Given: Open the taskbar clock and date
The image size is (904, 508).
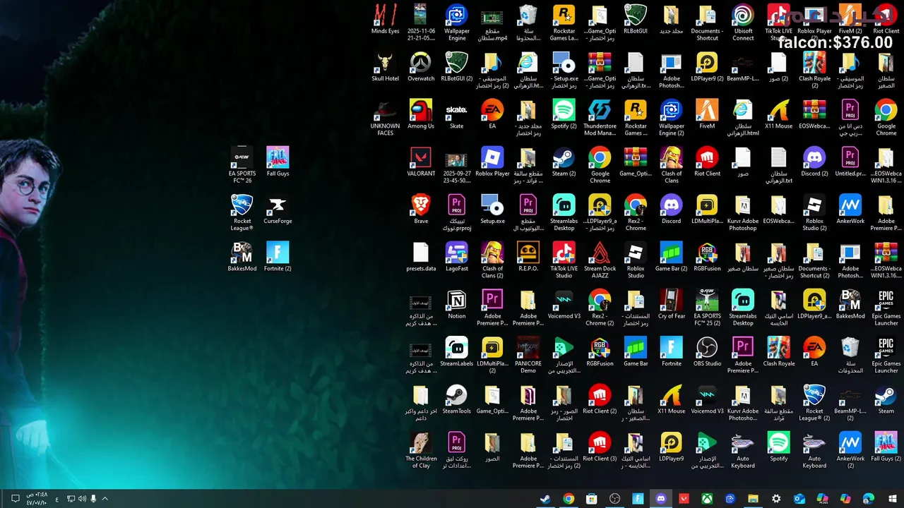Looking at the screenshot, I should [x=37, y=499].
